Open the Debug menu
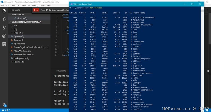This screenshot has height=112, width=211. (x=35, y=5)
